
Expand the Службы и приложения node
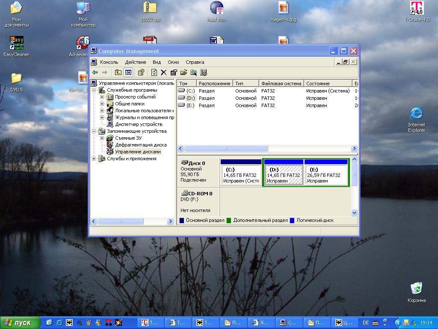point(94,159)
